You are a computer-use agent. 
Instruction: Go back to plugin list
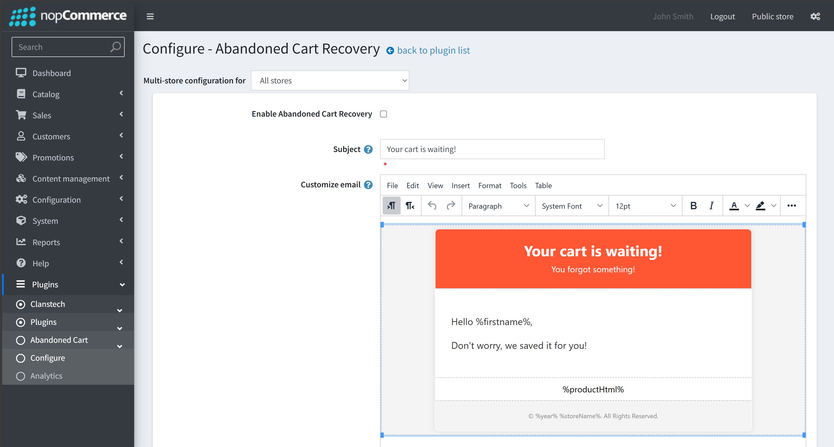point(433,50)
